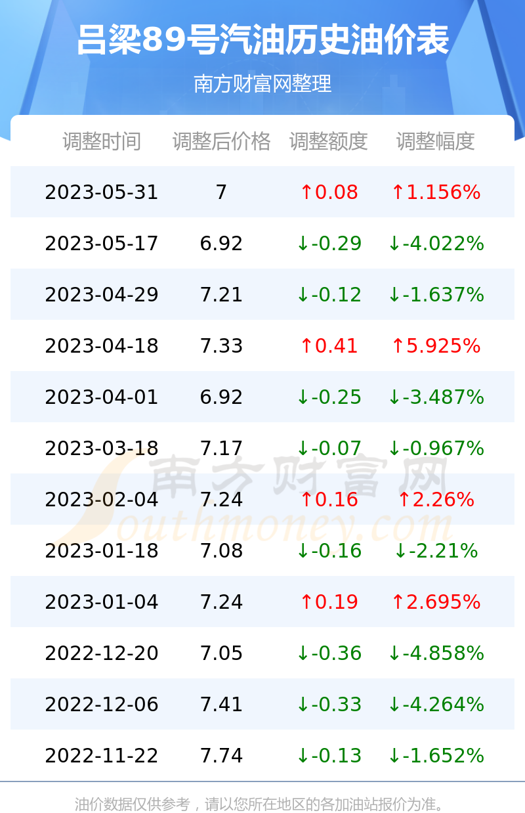The height and width of the screenshot is (813, 525).
Task: Select the 调整幅度 column header
Action: point(436,141)
